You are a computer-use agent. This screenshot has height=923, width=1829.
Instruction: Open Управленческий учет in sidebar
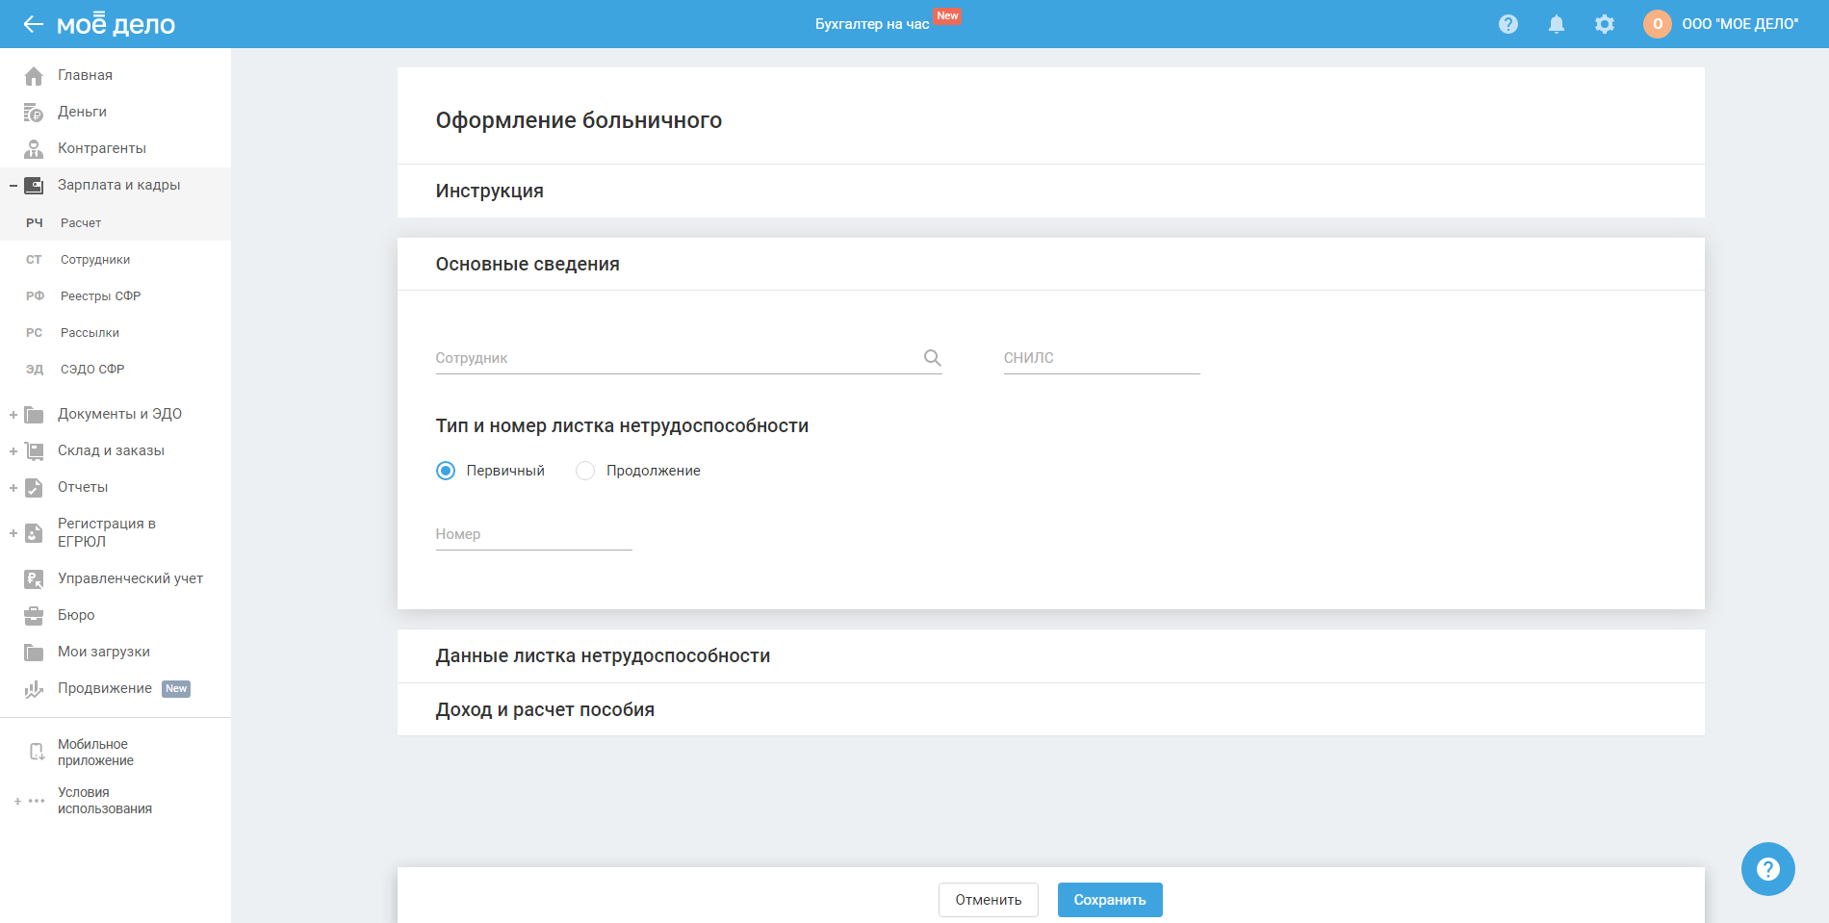[130, 578]
